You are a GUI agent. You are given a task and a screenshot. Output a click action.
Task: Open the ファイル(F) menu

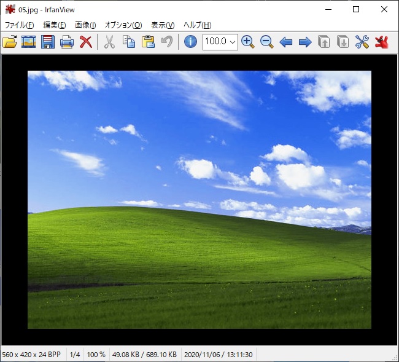[20, 25]
